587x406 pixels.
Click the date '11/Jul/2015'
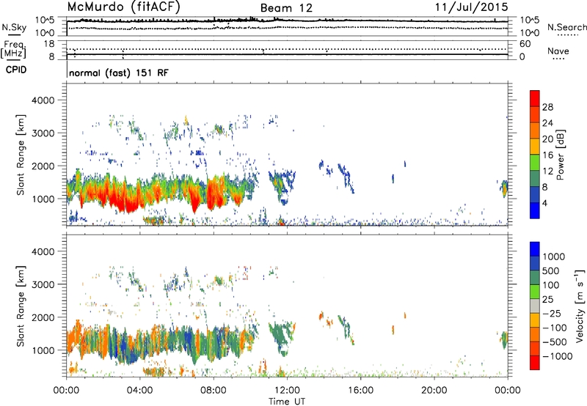click(471, 7)
